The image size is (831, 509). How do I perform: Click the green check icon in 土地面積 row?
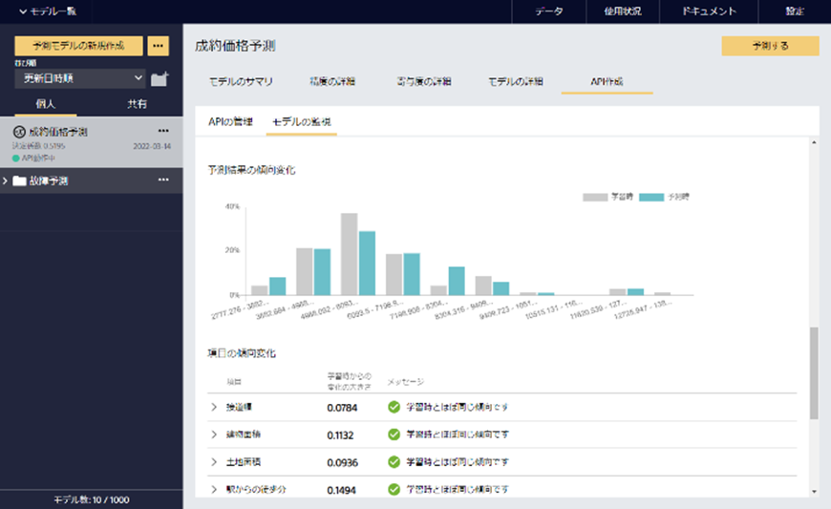coord(394,462)
